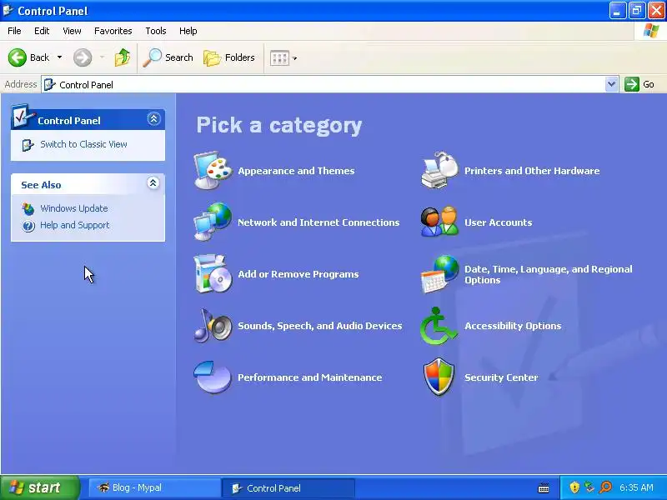Screen dimensions: 667x500
Task: Click the Accessibility Options text link
Action: [x=513, y=326]
